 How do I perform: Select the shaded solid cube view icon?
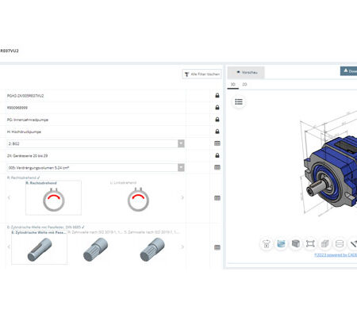[x=296, y=243]
